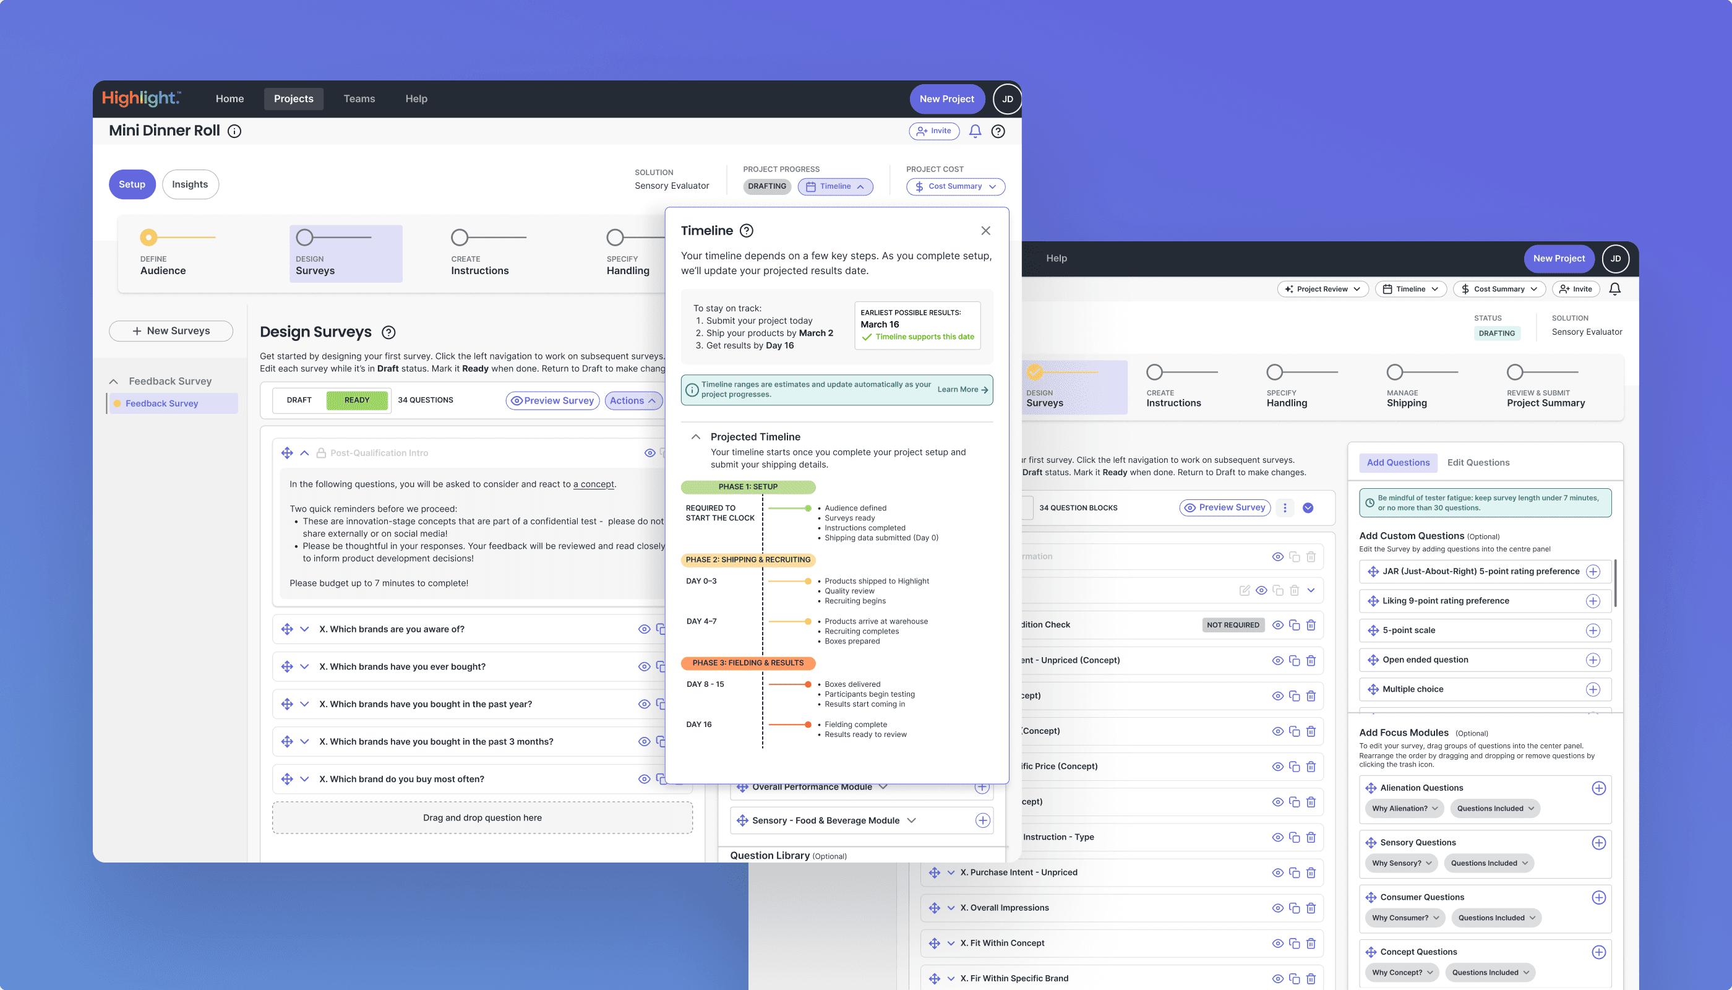The width and height of the screenshot is (1732, 990).
Task: Toggle visibility of the Fit Within Concept question
Action: tap(1277, 943)
